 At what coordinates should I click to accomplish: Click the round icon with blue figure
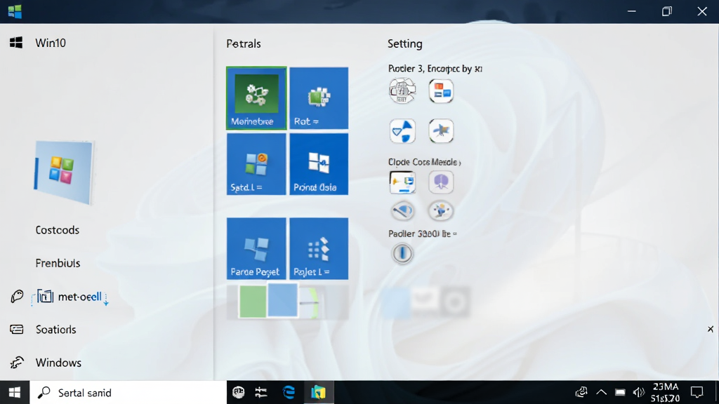pos(441,210)
